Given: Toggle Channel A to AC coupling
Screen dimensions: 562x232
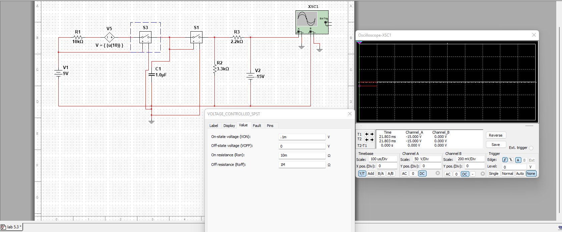Looking at the screenshot, I should 404,174.
